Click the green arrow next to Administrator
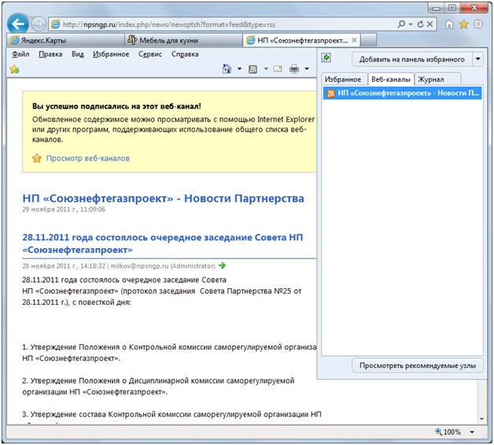494x445 pixels. 222,265
